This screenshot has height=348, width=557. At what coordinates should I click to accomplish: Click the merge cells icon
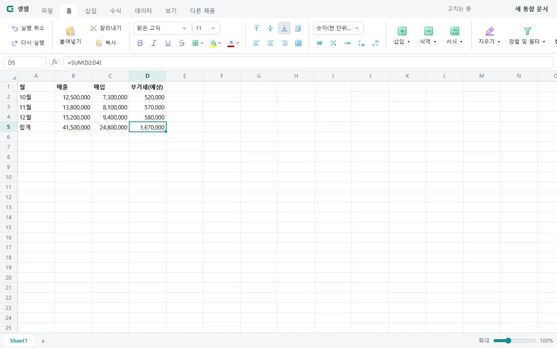298,43
